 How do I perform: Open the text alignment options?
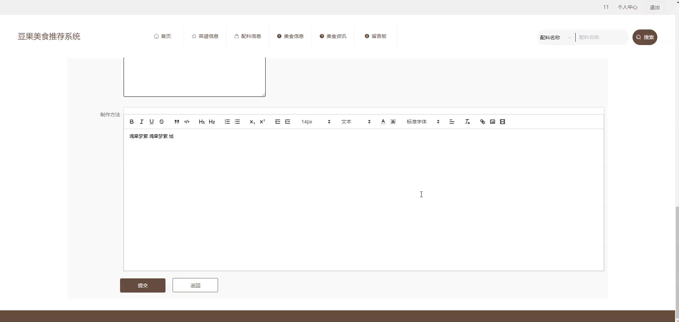coord(452,122)
